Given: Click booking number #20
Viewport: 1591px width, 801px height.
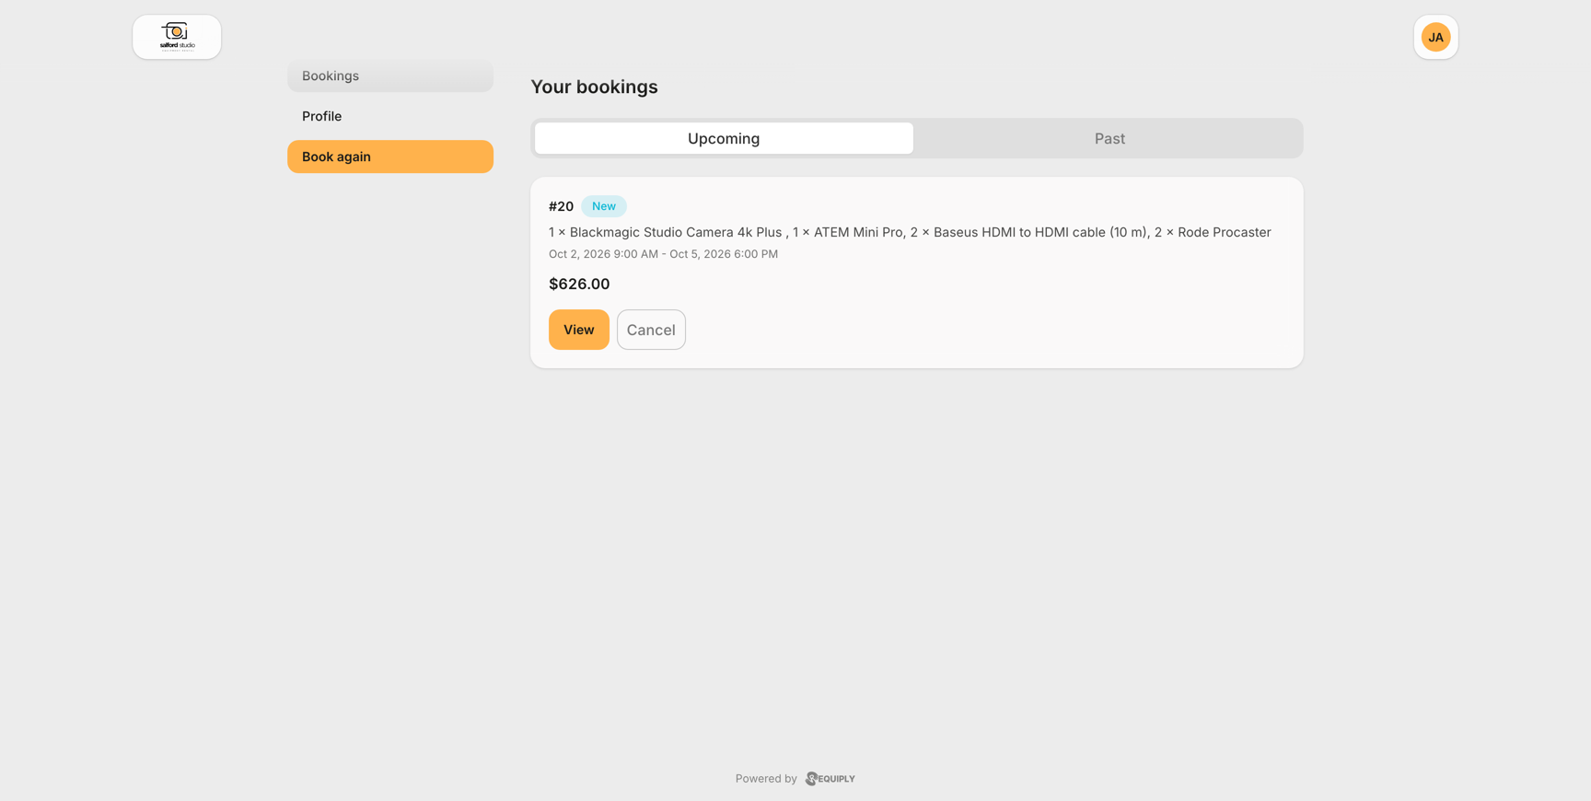Looking at the screenshot, I should 561,206.
